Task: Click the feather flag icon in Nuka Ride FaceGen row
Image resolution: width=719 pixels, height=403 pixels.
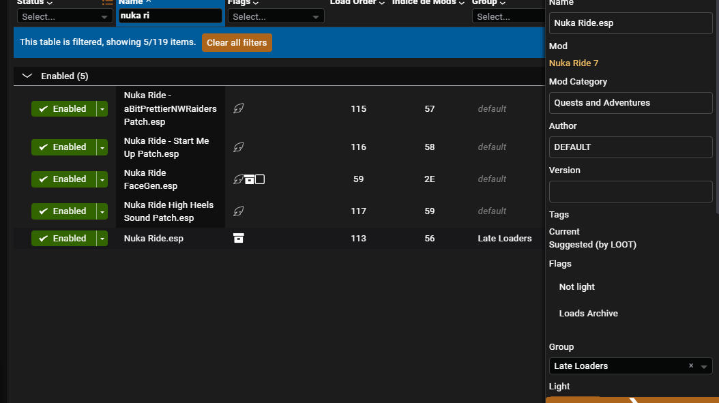Action: pos(238,179)
